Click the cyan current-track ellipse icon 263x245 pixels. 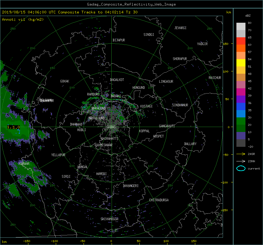click(x=241, y=168)
